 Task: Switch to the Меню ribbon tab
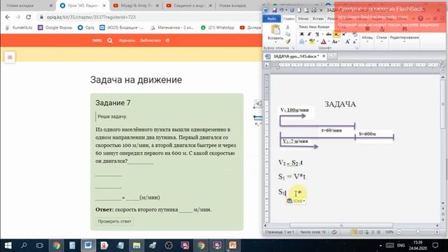click(x=303, y=19)
